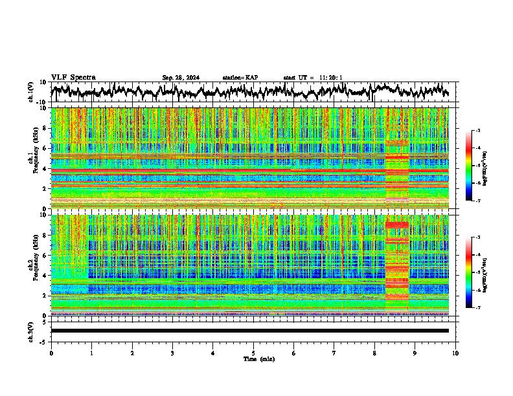Click the "ch.3(V)" axis label
513x396 pixels.
[31, 333]
